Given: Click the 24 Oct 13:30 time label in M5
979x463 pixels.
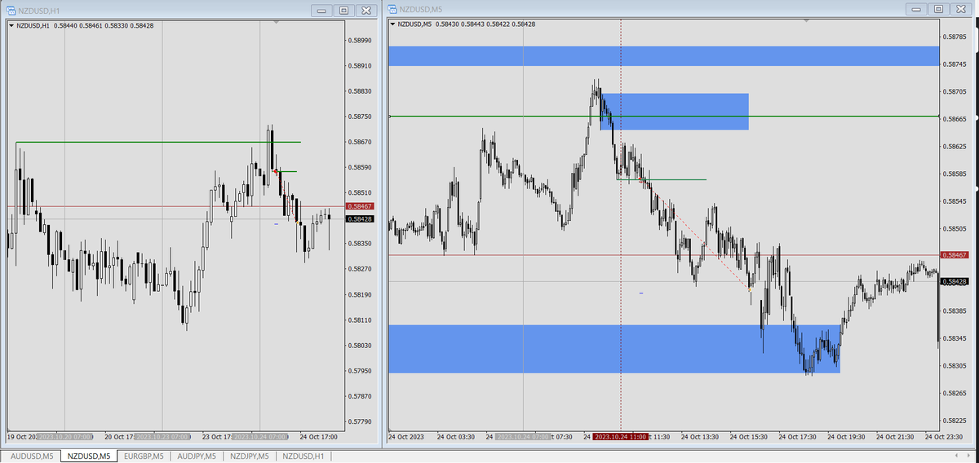Looking at the screenshot, I should point(701,437).
